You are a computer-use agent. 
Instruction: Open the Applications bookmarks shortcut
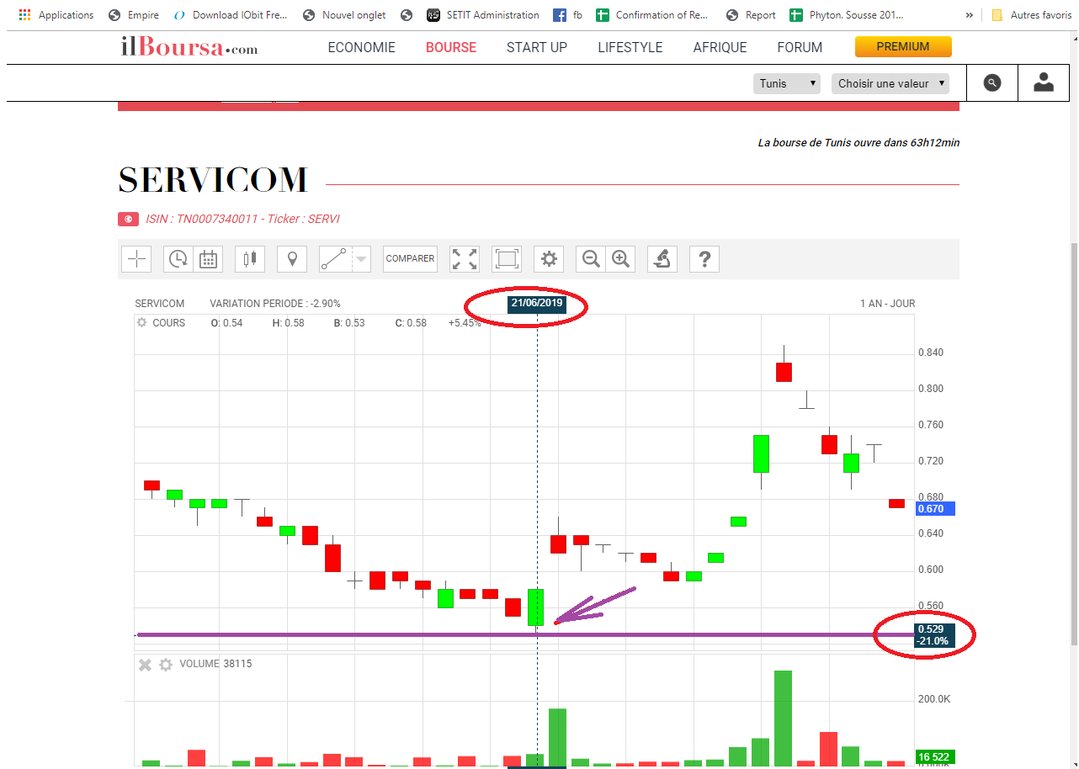[56, 15]
